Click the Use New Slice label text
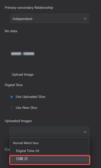The height and width of the screenshot is (168, 101). pyautogui.click(x=26, y=108)
